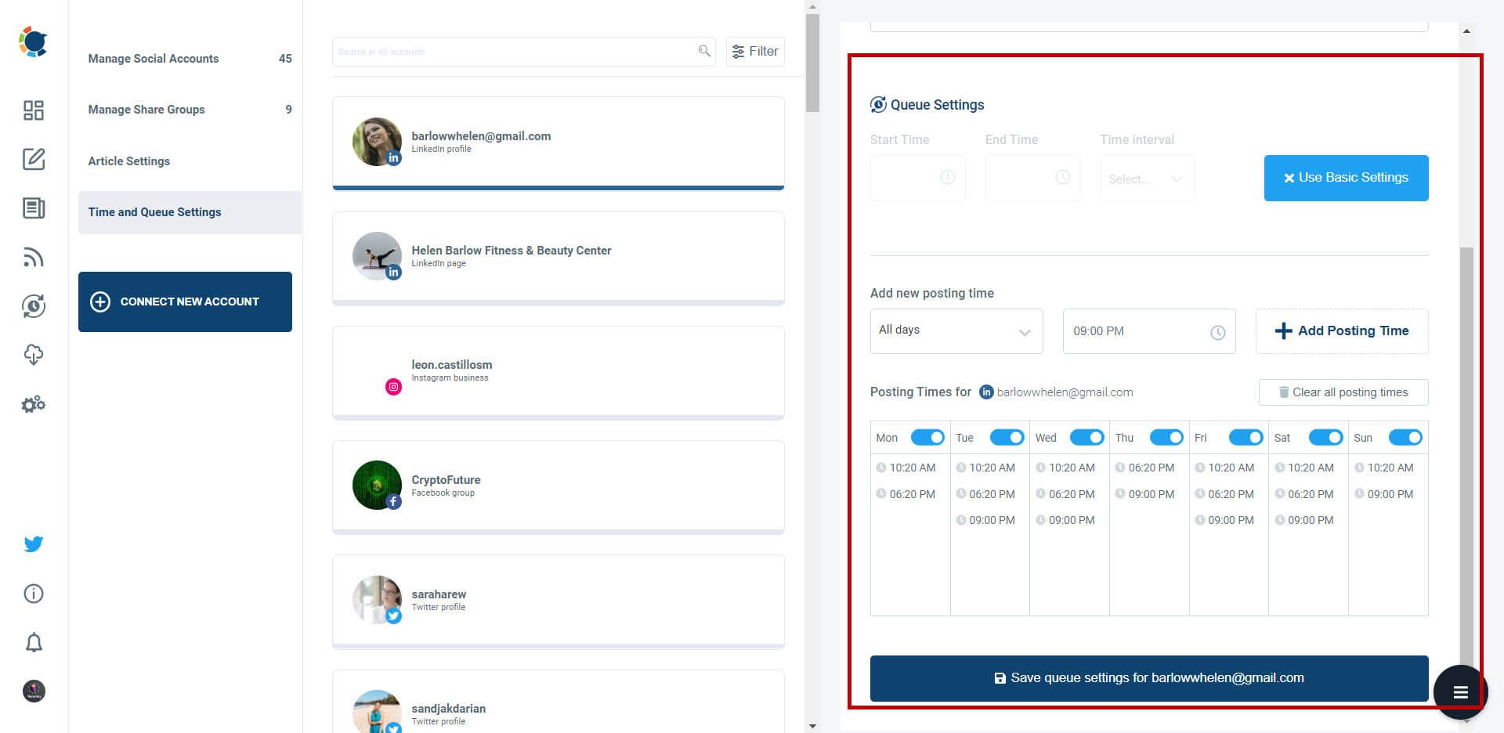
Task: Disable posting for Monday
Action: pyautogui.click(x=927, y=437)
